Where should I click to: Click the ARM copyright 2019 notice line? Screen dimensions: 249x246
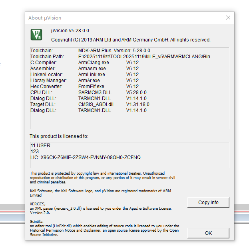131,40
